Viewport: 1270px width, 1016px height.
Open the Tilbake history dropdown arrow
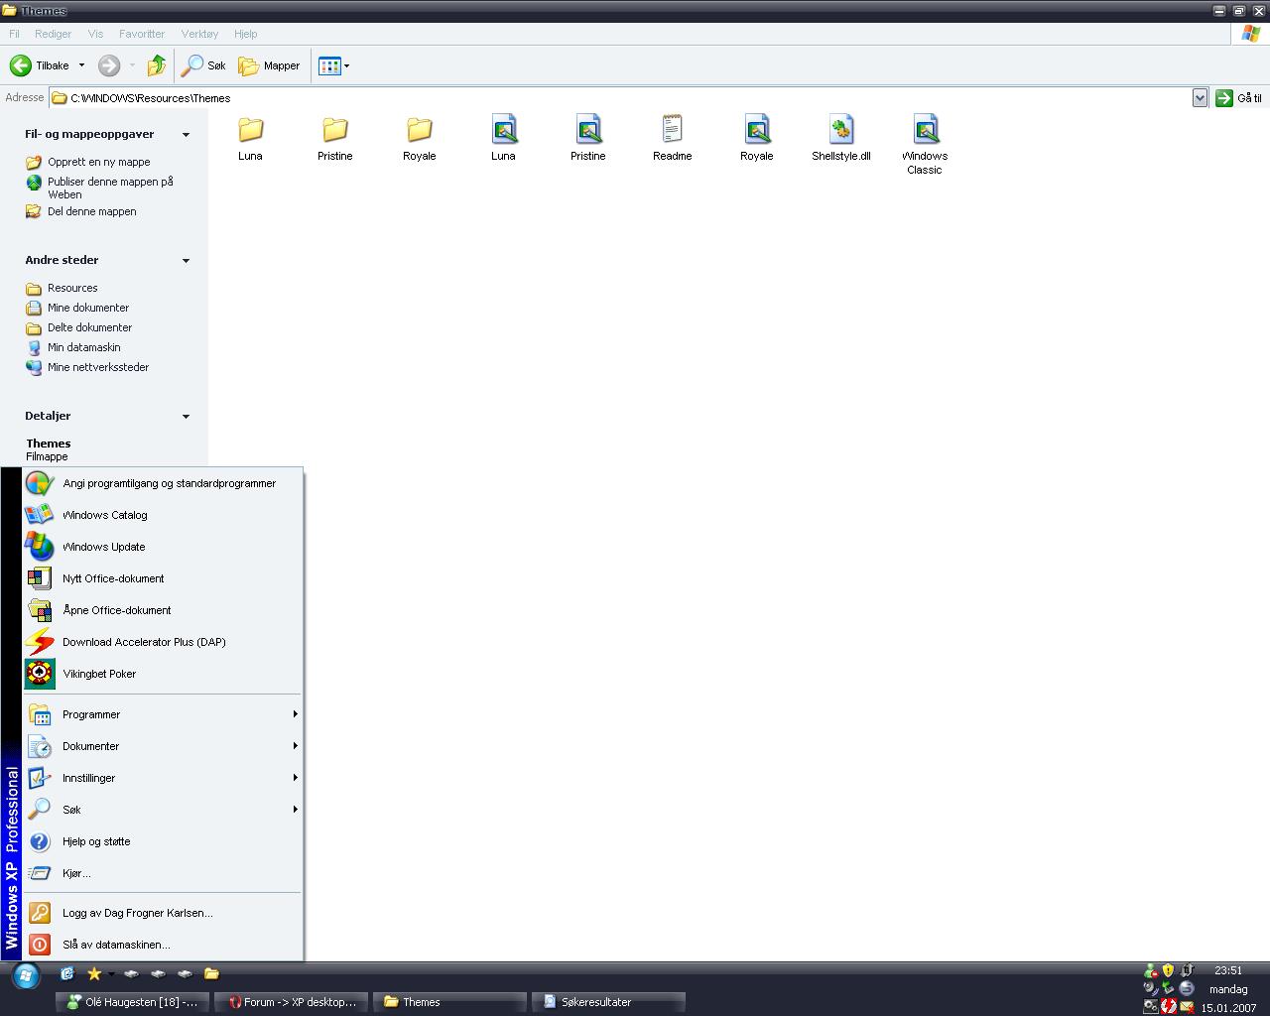[x=81, y=65]
